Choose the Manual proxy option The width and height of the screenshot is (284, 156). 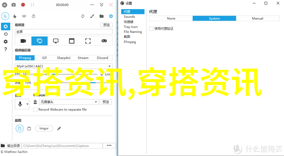258,18
